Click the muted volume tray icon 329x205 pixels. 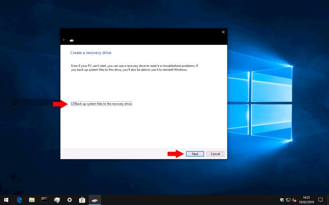coord(294,200)
